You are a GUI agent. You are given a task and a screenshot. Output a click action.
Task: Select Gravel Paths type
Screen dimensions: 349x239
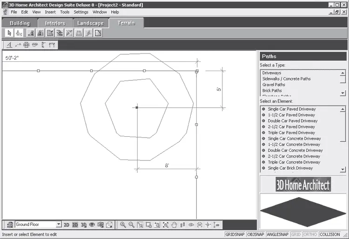pyautogui.click(x=274, y=85)
